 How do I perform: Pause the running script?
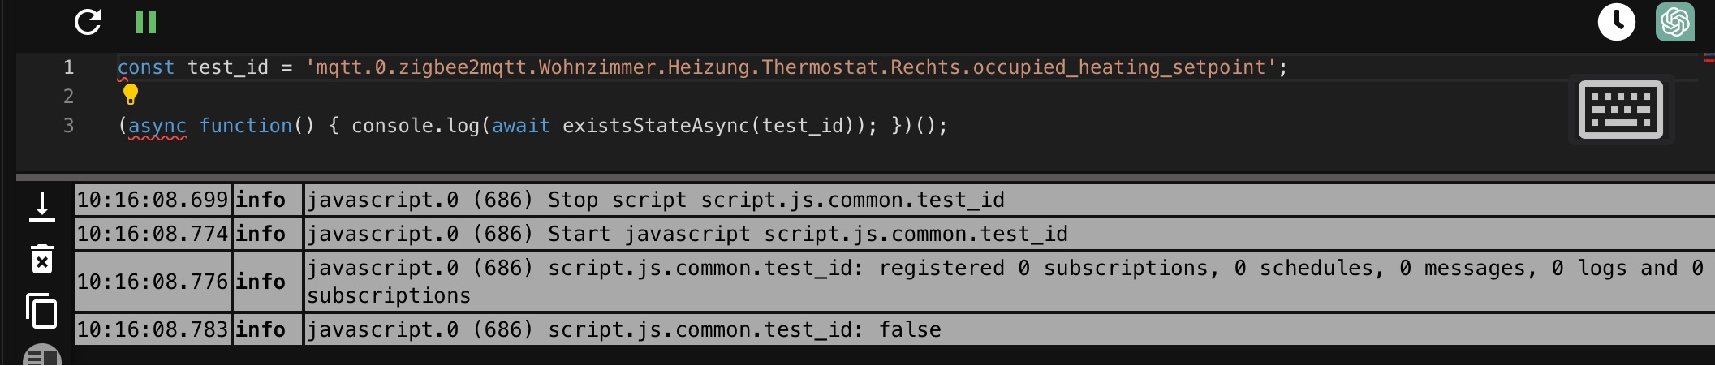tap(146, 22)
